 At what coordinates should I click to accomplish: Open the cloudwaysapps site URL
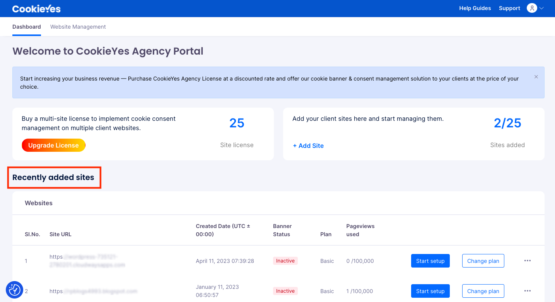87,261
